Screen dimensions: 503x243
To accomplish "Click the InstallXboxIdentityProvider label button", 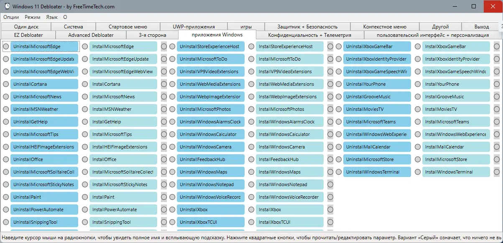I will (x=456, y=59).
